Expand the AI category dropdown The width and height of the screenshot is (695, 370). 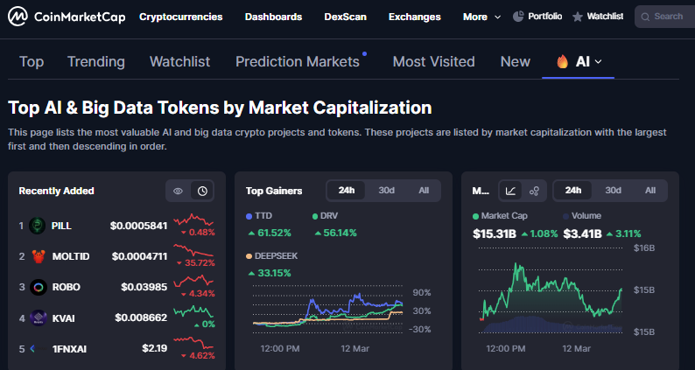coord(579,61)
